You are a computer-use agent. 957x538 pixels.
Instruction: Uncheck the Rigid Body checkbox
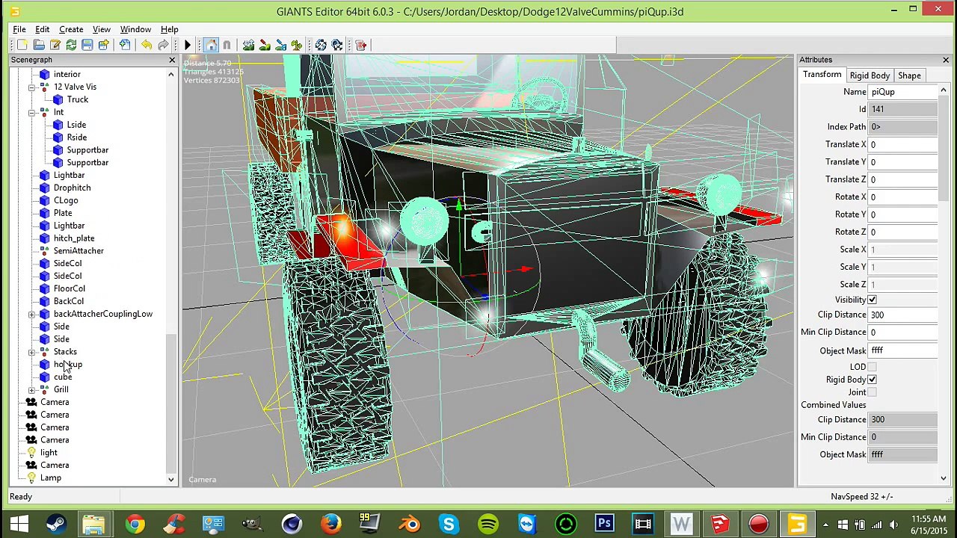click(872, 380)
